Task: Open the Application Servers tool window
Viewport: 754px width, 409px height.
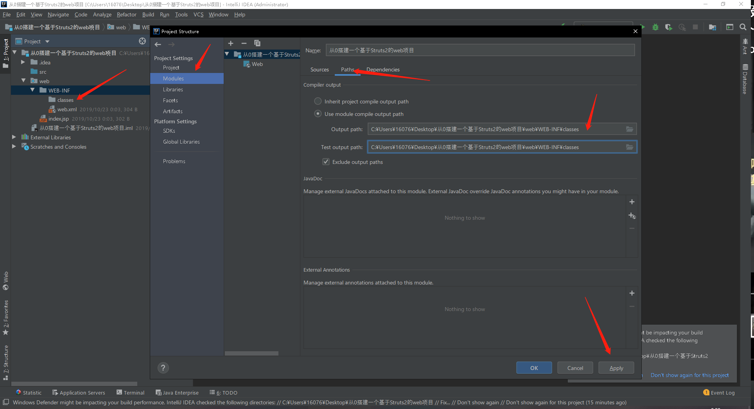Action: coord(79,393)
